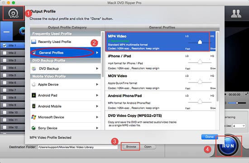249x163 pixels.
Task: Click the blue RUN button
Action: pos(228,146)
